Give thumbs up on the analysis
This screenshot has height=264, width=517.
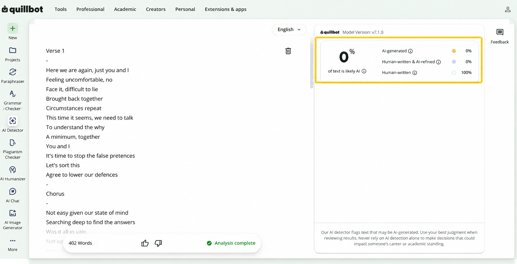pyautogui.click(x=145, y=243)
